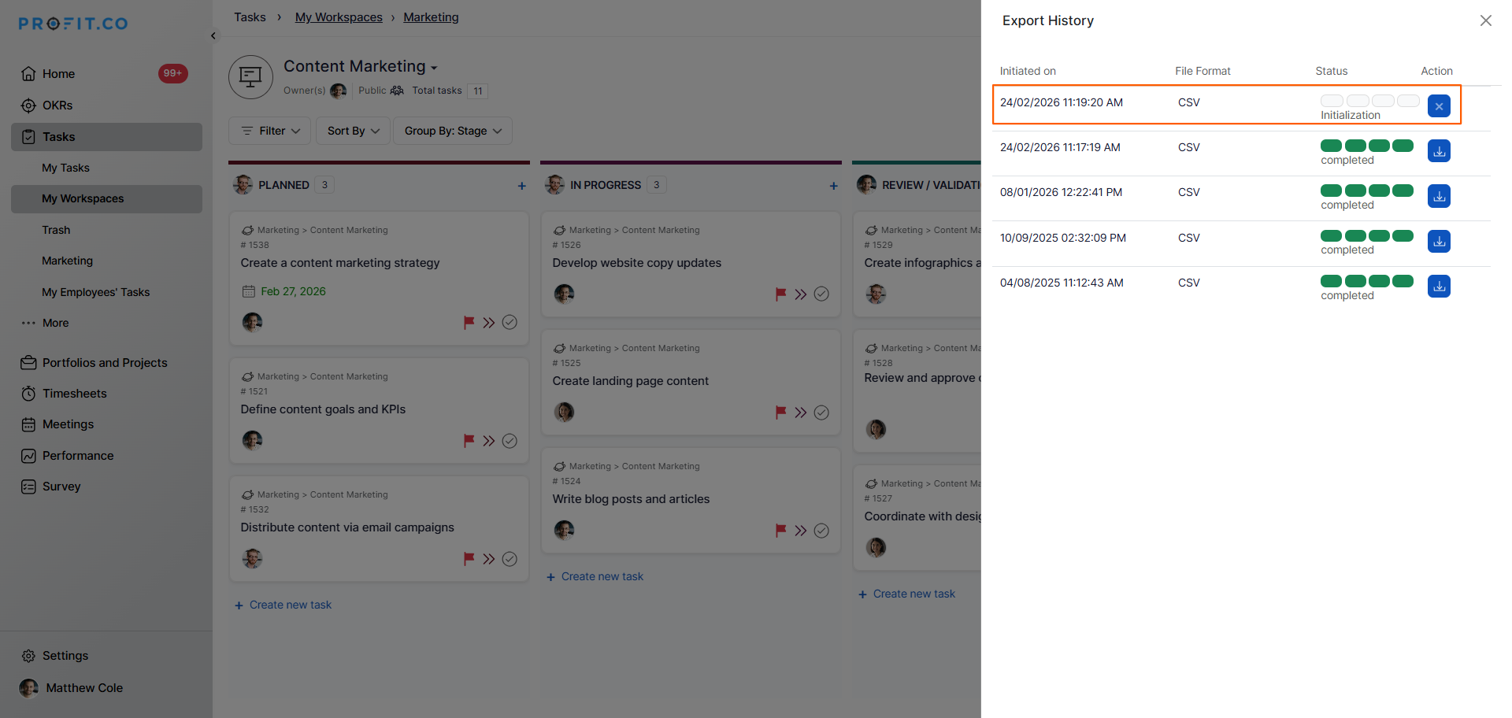Image resolution: width=1512 pixels, height=718 pixels.
Task: Open the Group By: Stage dropdown
Action: [x=453, y=131]
